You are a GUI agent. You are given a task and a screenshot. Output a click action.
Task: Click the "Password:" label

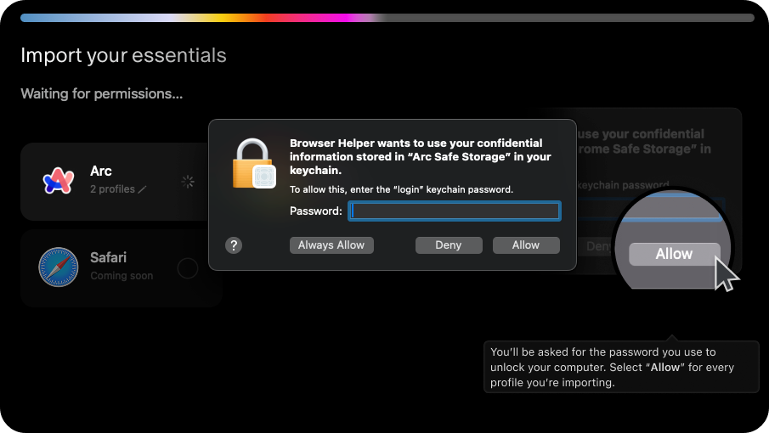point(316,211)
